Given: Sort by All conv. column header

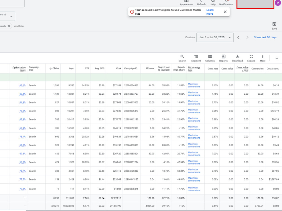Looking at the screenshot, I should pyautogui.click(x=150, y=68).
